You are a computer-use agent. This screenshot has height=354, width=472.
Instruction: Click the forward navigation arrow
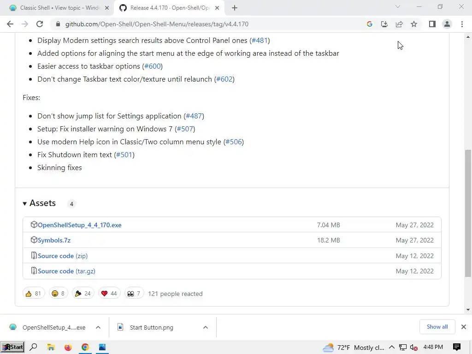coord(25,24)
